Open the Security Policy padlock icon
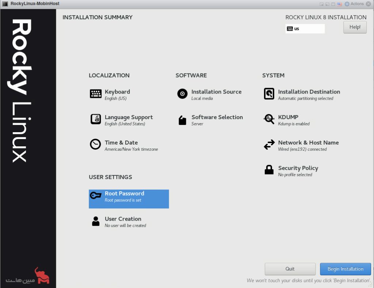 269,170
